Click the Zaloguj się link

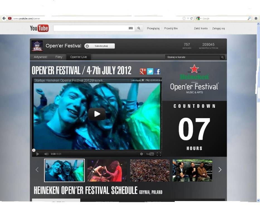click(x=218, y=28)
